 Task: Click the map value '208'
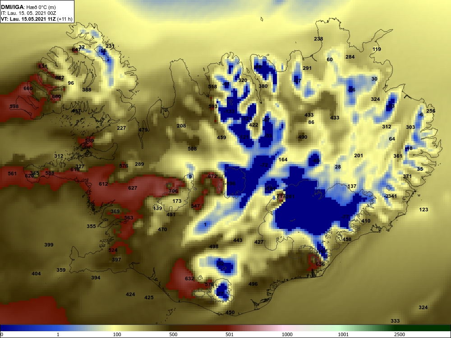point(181,126)
